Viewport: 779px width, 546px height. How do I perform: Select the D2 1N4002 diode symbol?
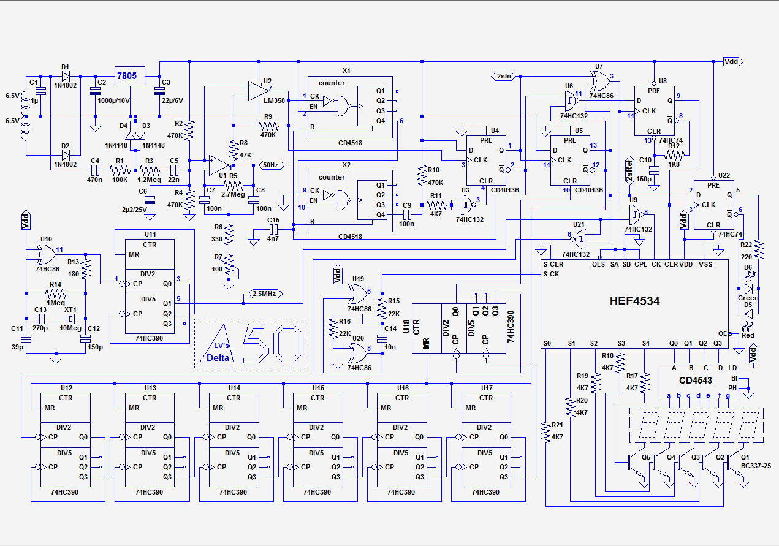coord(66,154)
